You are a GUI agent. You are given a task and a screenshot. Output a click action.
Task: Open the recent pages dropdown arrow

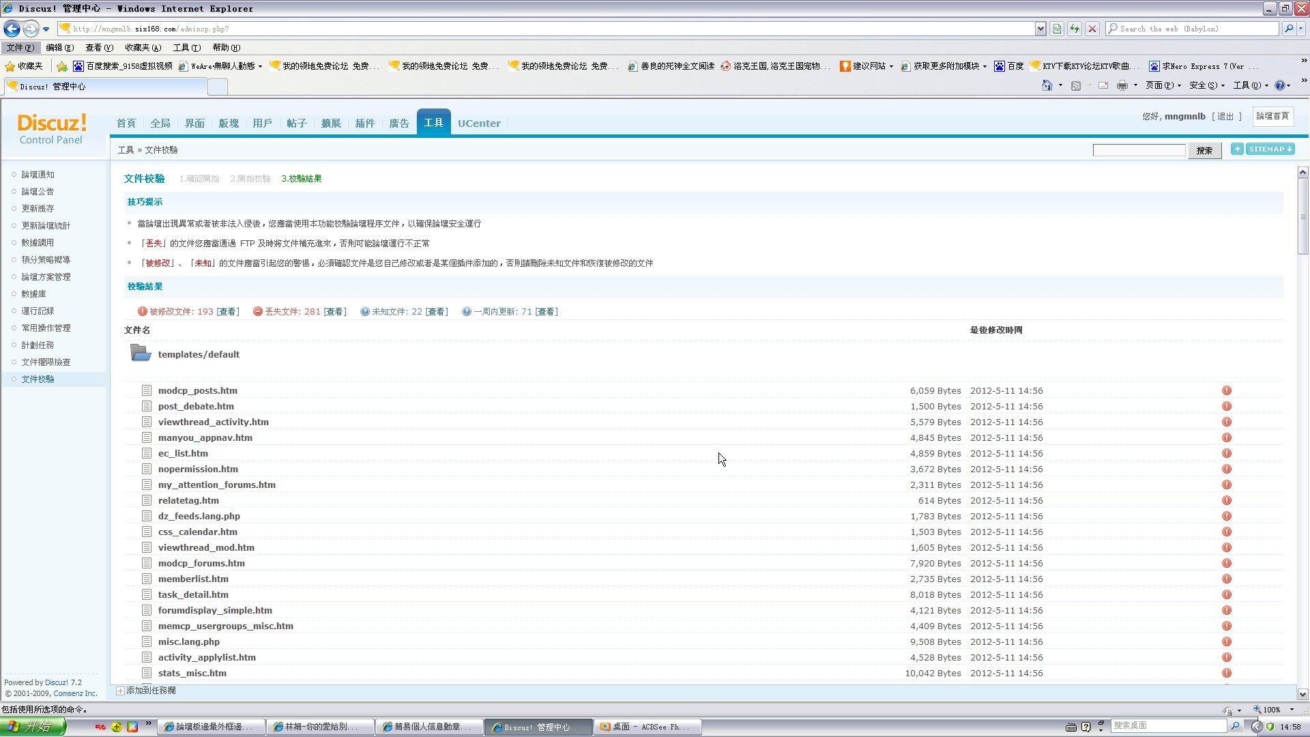(46, 29)
